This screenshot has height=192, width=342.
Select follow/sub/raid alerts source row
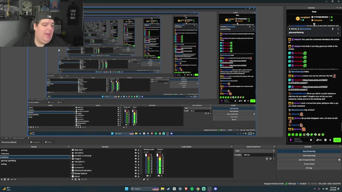pyautogui.click(x=106, y=170)
